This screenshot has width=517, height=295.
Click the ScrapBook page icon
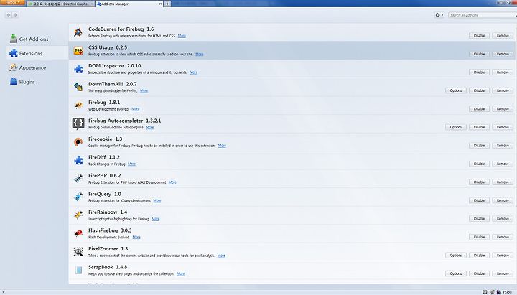pos(78,270)
